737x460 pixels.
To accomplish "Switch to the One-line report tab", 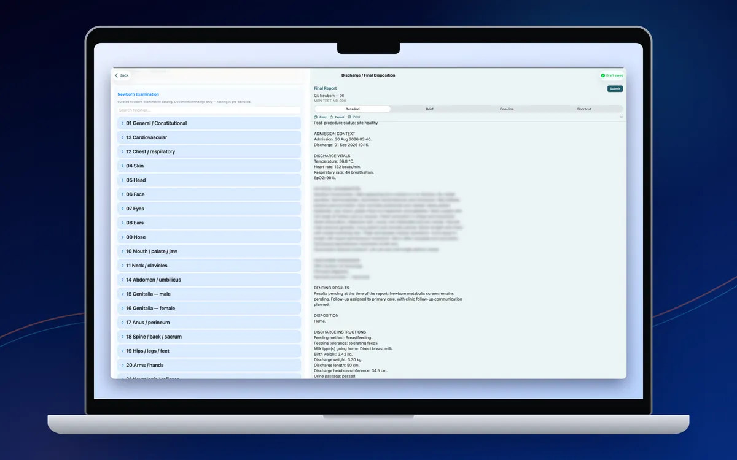I will point(507,109).
